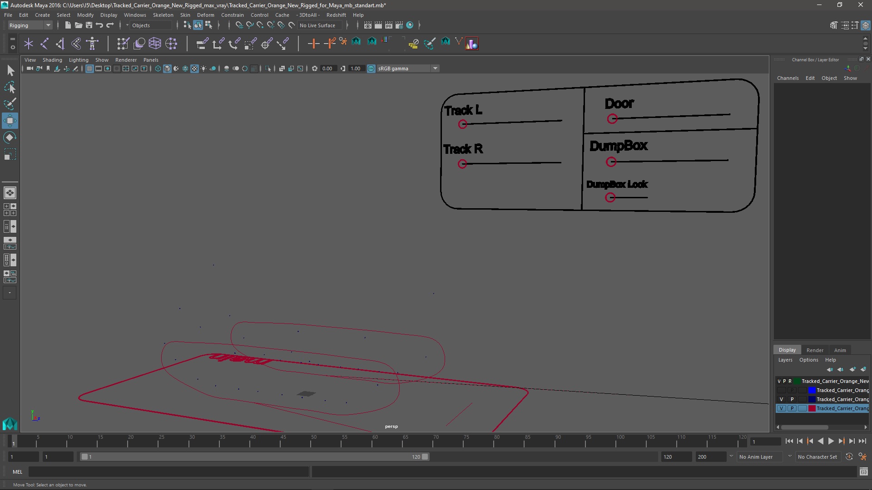The width and height of the screenshot is (872, 490).
Task: Switch to the Render layer tab
Action: 815,350
